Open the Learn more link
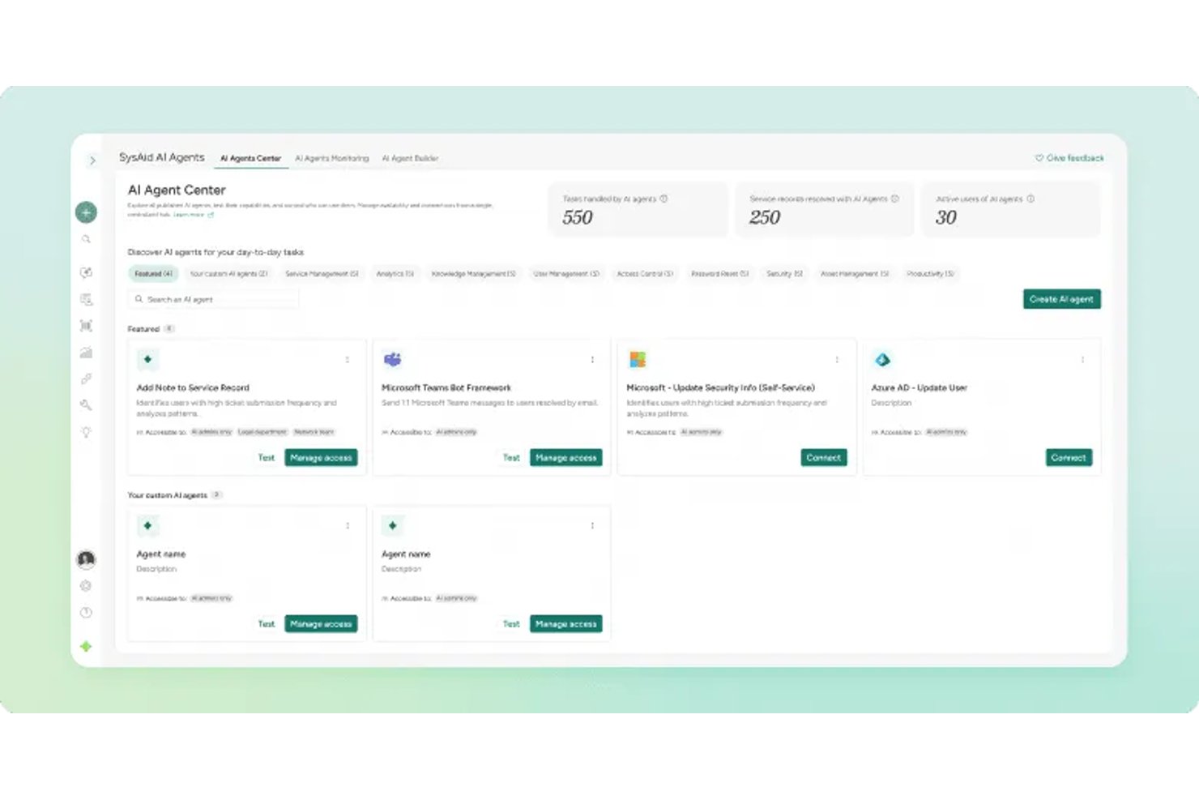Viewport: 1199px width, 800px height. pos(193,215)
